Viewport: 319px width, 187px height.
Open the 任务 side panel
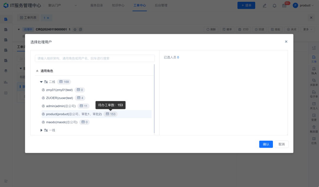pyautogui.click(x=314, y=141)
